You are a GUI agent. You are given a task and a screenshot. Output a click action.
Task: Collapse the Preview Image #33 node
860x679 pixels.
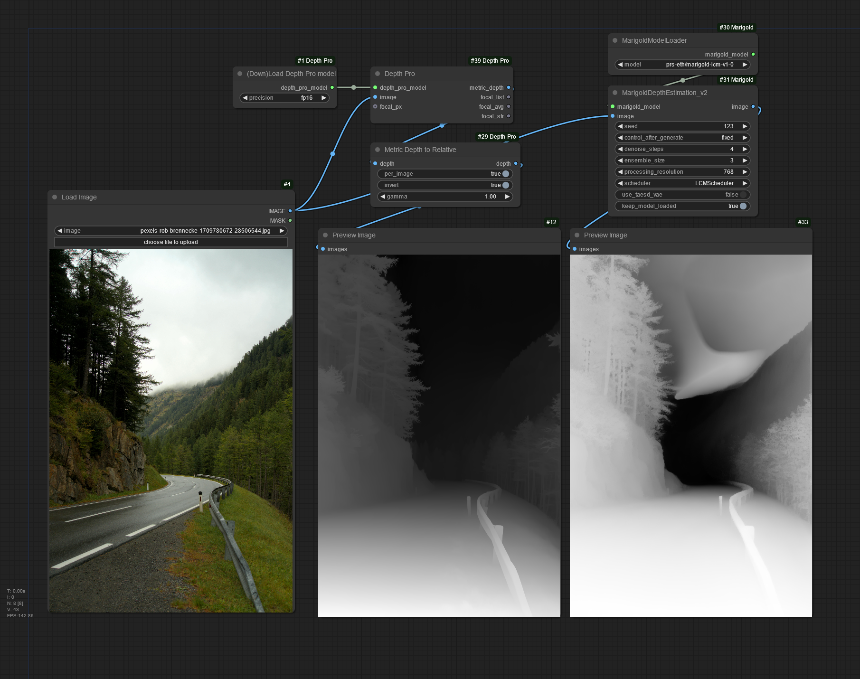(x=577, y=235)
